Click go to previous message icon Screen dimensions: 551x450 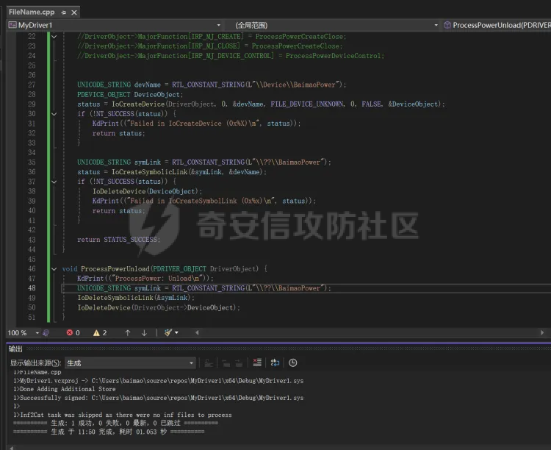[x=226, y=362]
